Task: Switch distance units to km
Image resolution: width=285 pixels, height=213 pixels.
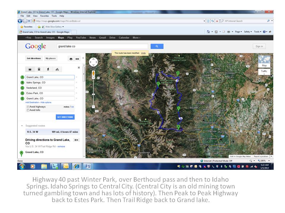Action: 72,107
